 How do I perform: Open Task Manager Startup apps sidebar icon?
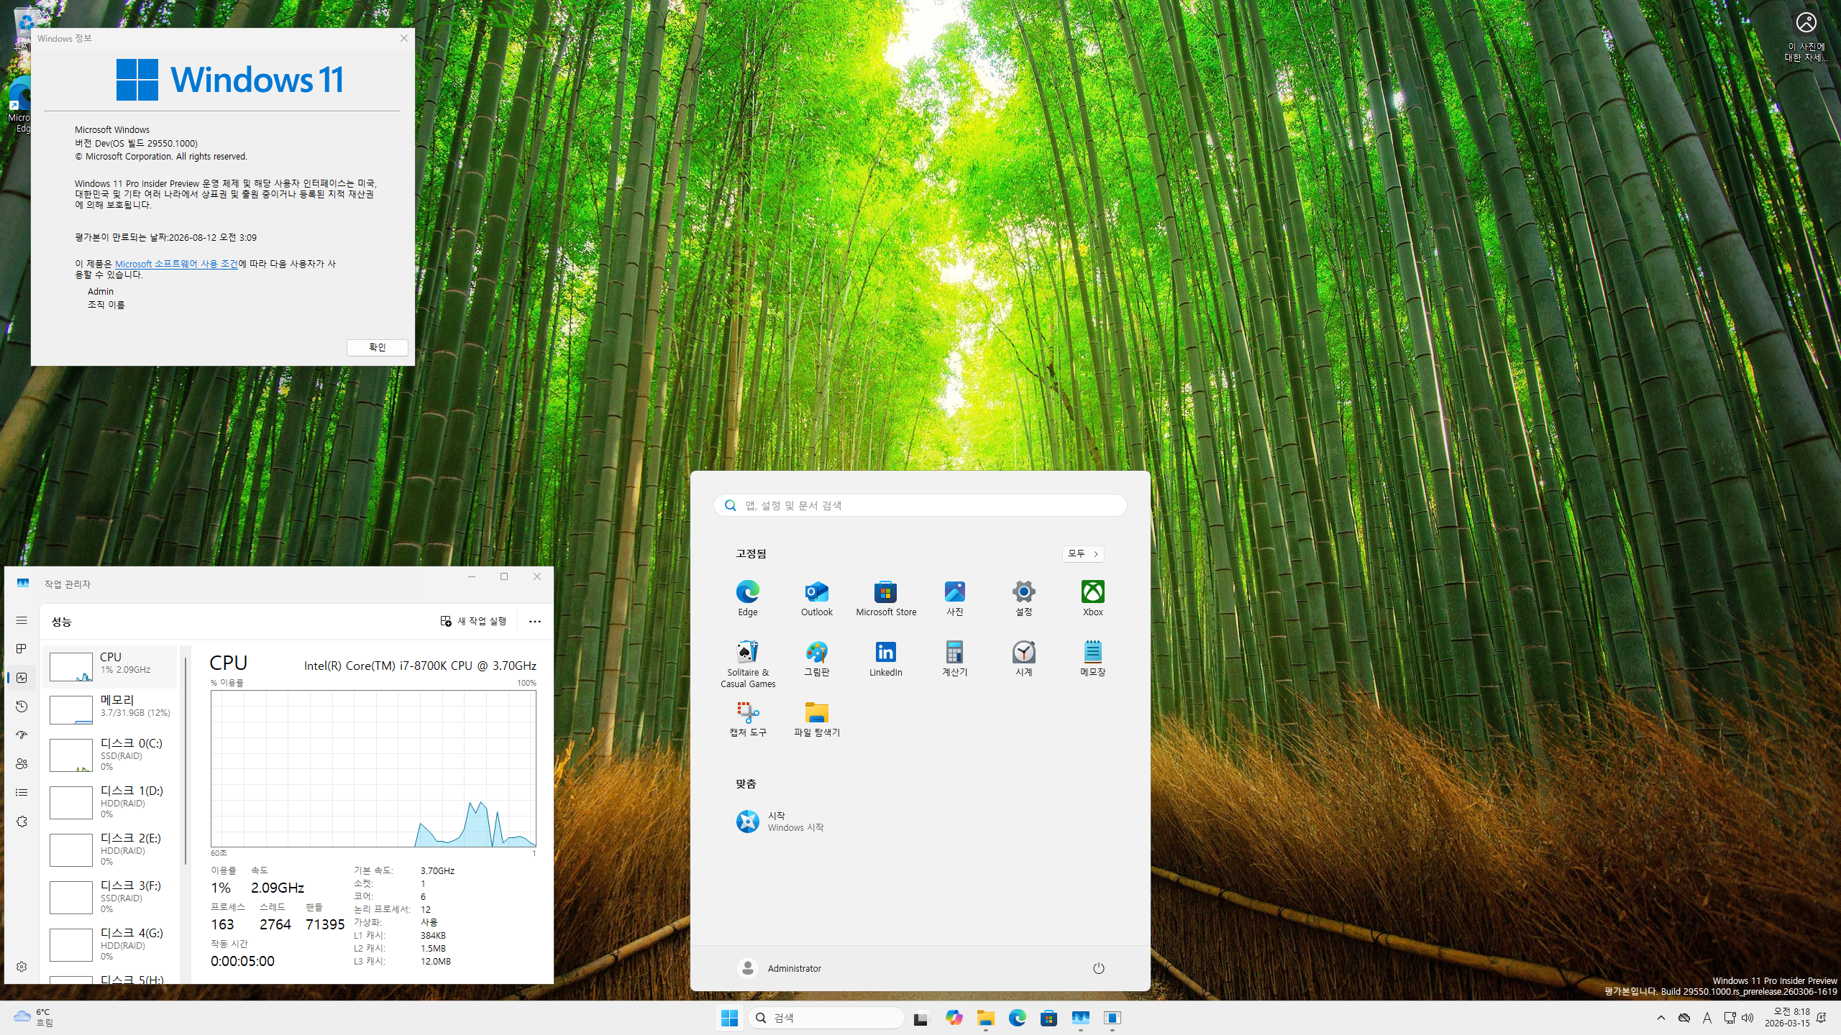click(x=22, y=735)
